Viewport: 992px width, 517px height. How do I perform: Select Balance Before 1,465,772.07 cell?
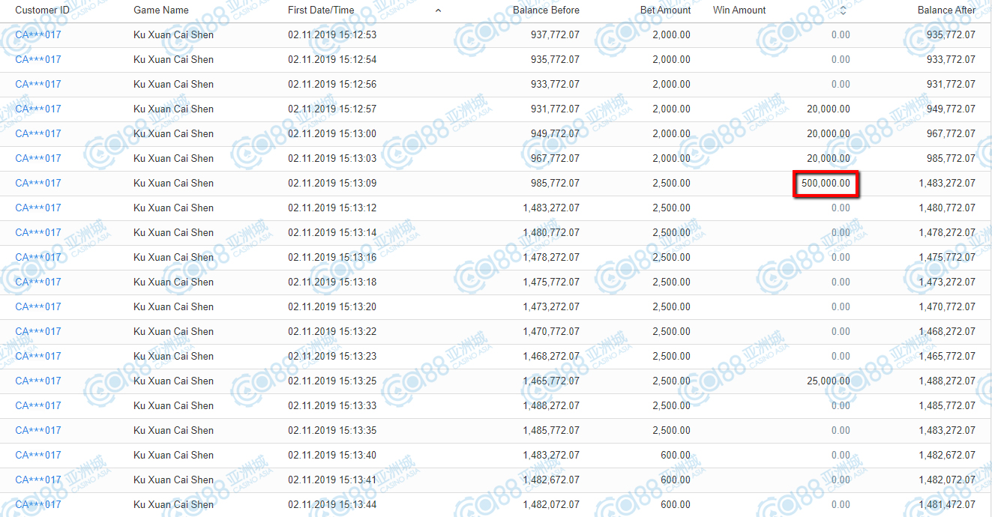click(551, 381)
